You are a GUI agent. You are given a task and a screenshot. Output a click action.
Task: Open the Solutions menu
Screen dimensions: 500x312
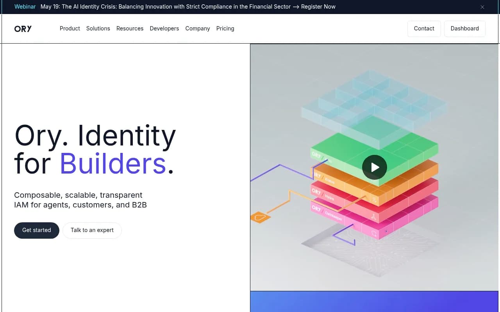(x=98, y=28)
